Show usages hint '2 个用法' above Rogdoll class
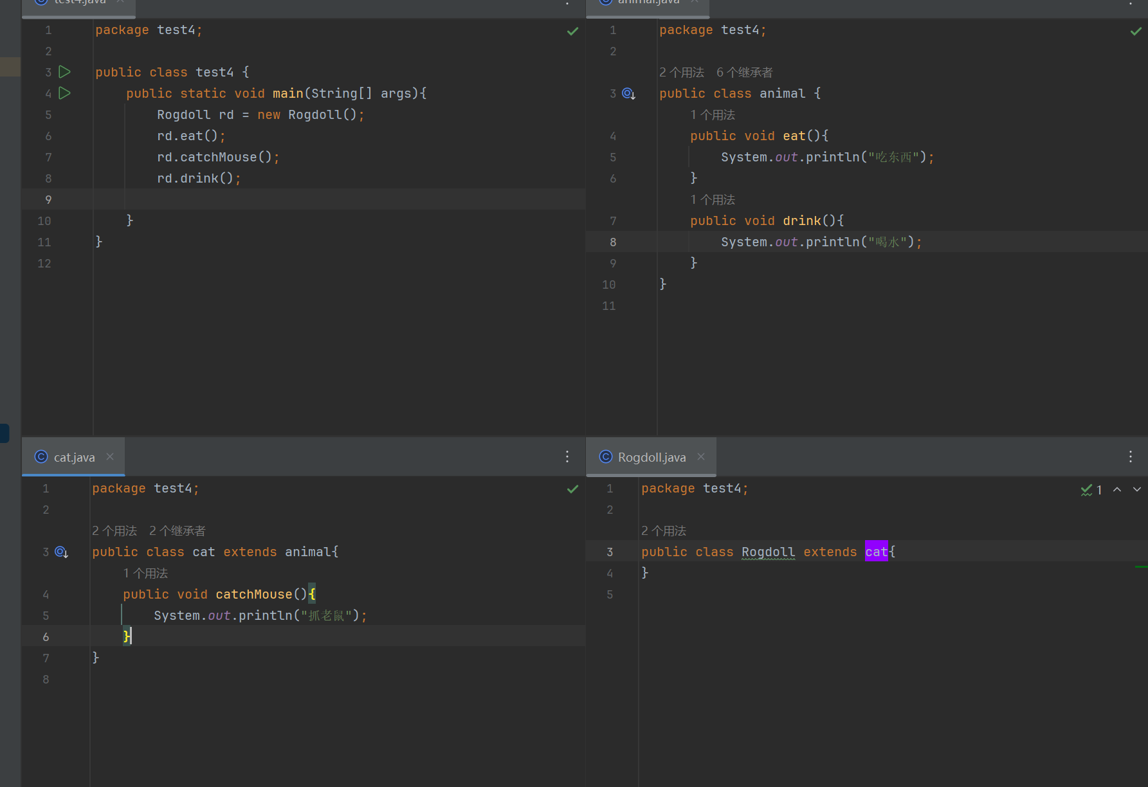The height and width of the screenshot is (787, 1148). 664,531
